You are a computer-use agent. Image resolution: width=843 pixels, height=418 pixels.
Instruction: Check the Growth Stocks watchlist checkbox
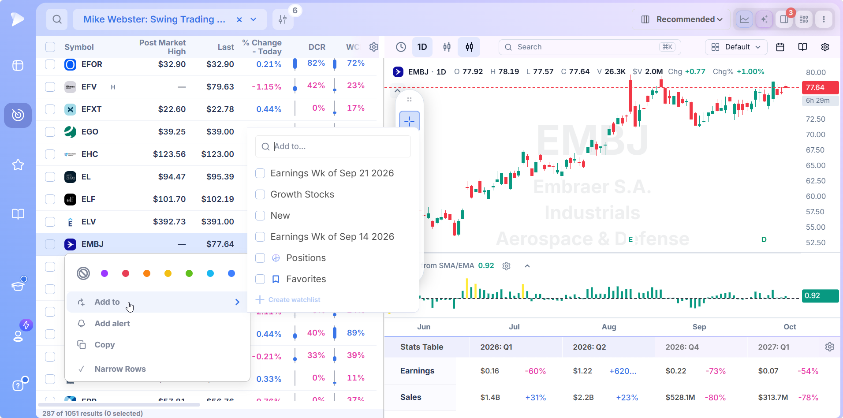pyautogui.click(x=260, y=194)
